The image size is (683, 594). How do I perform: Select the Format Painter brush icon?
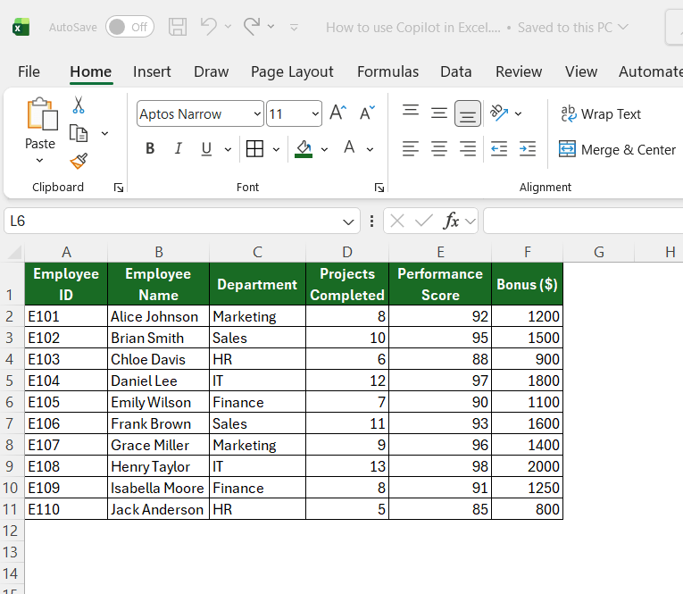pos(79,161)
